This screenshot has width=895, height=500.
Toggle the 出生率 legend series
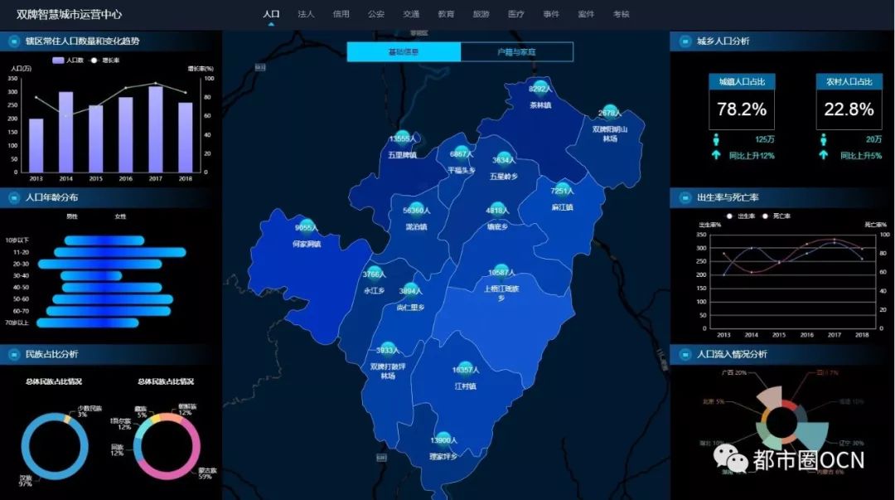(x=740, y=216)
